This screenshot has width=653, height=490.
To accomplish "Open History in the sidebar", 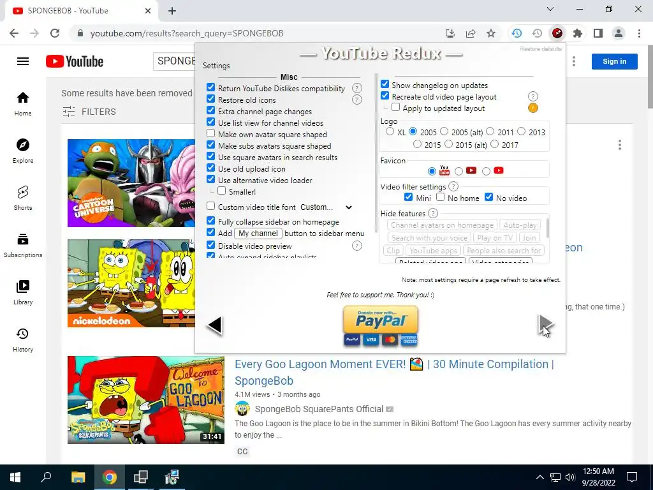I will pos(23,339).
